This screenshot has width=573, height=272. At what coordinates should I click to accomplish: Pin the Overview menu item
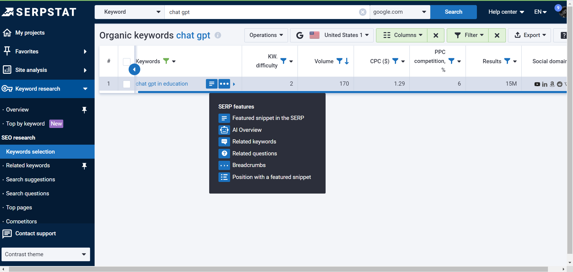coord(84,110)
